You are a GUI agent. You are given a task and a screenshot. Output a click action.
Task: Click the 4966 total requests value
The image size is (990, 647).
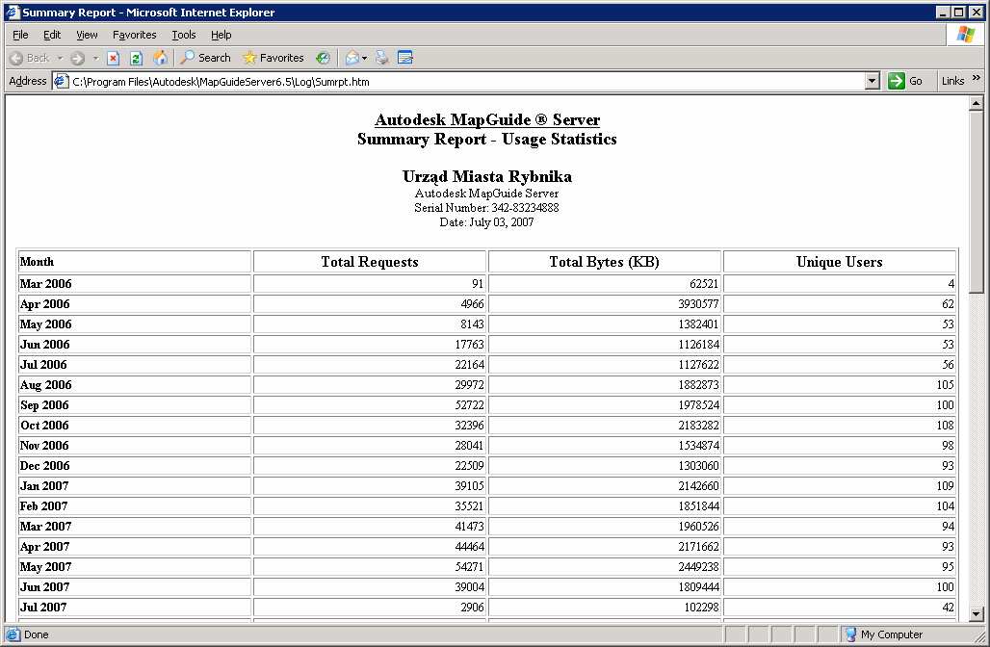click(x=472, y=303)
